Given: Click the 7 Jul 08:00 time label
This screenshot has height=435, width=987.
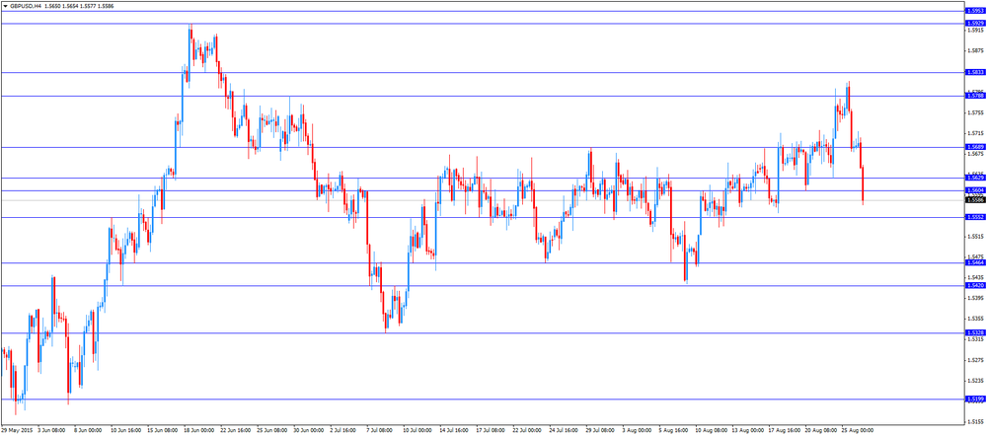Looking at the screenshot, I should (381, 431).
